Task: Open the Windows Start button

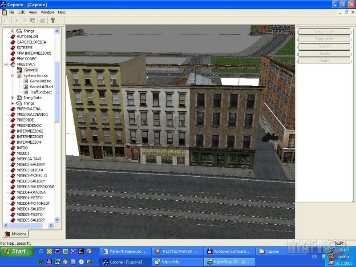Action: tap(17, 251)
